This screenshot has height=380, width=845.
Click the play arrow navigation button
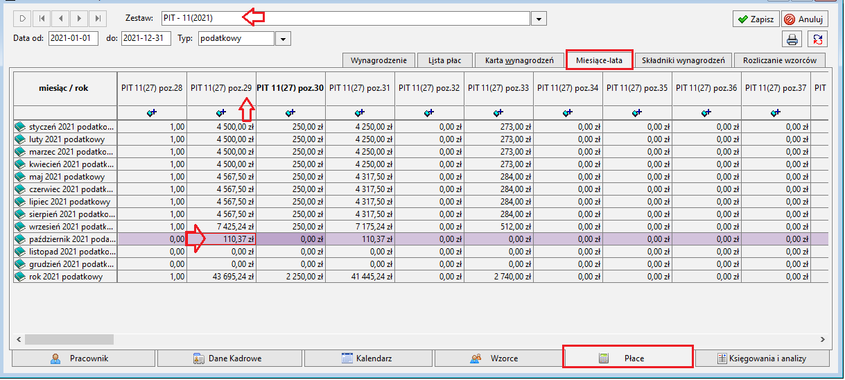pyautogui.click(x=23, y=19)
